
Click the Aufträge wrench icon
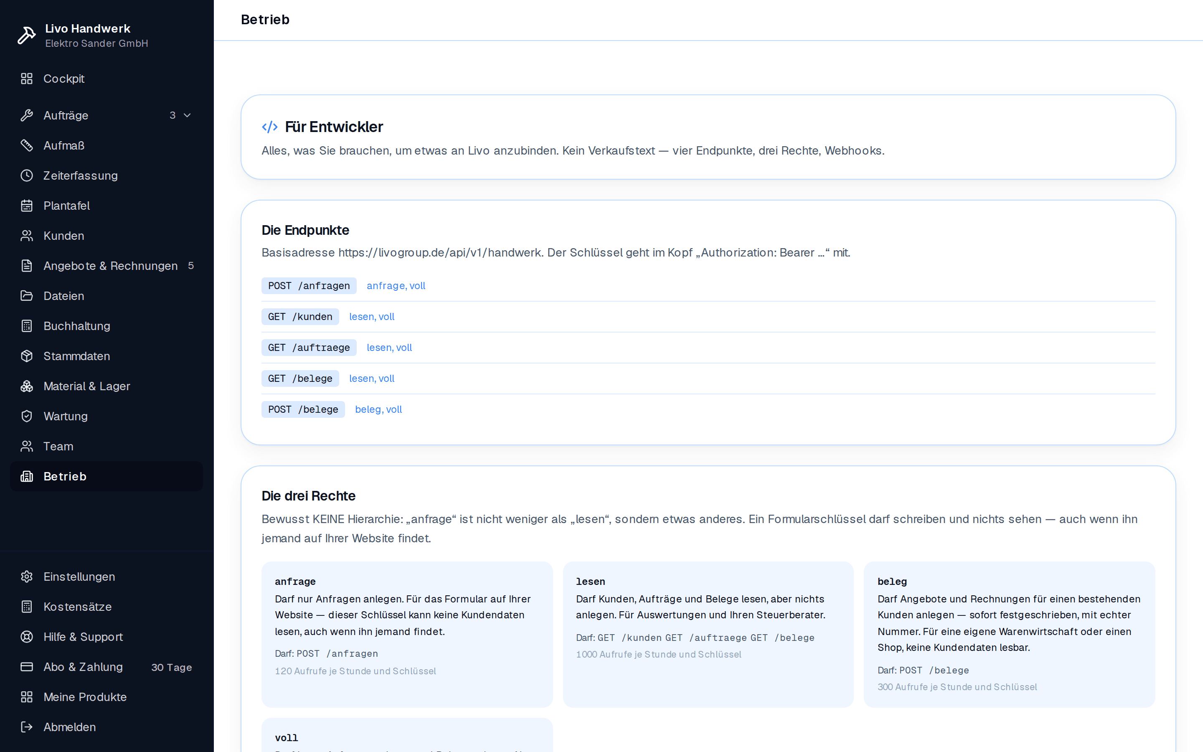click(x=27, y=115)
